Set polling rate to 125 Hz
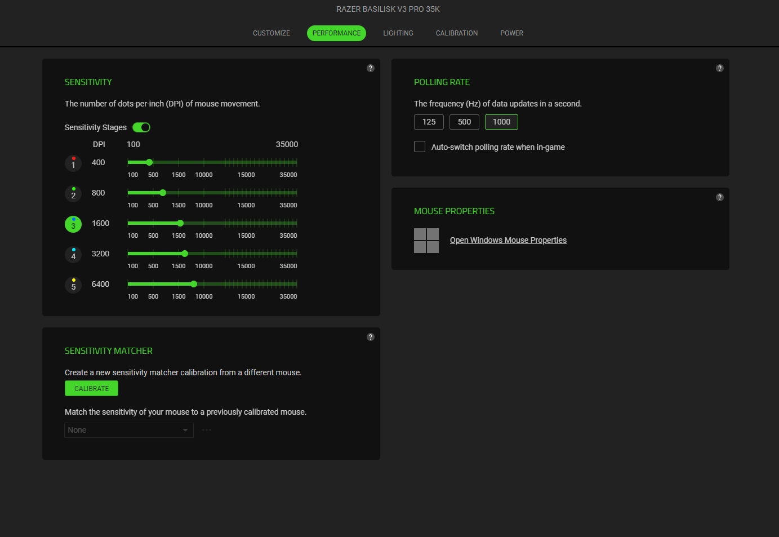 429,122
